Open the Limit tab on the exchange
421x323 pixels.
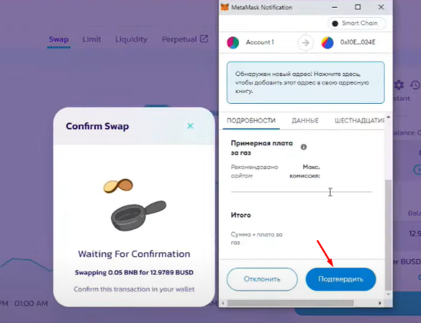click(x=92, y=39)
